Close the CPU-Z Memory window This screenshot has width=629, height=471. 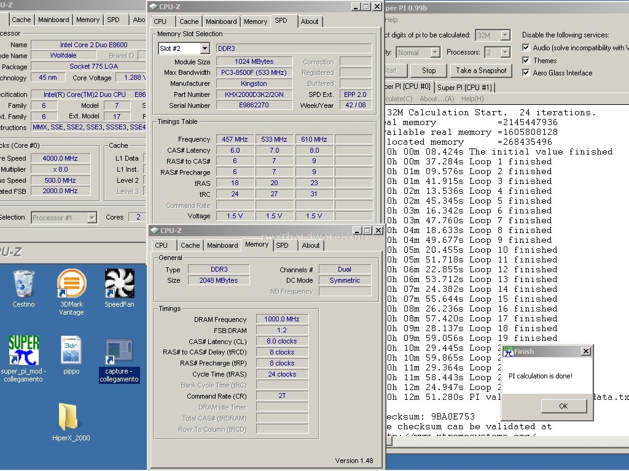pos(378,231)
